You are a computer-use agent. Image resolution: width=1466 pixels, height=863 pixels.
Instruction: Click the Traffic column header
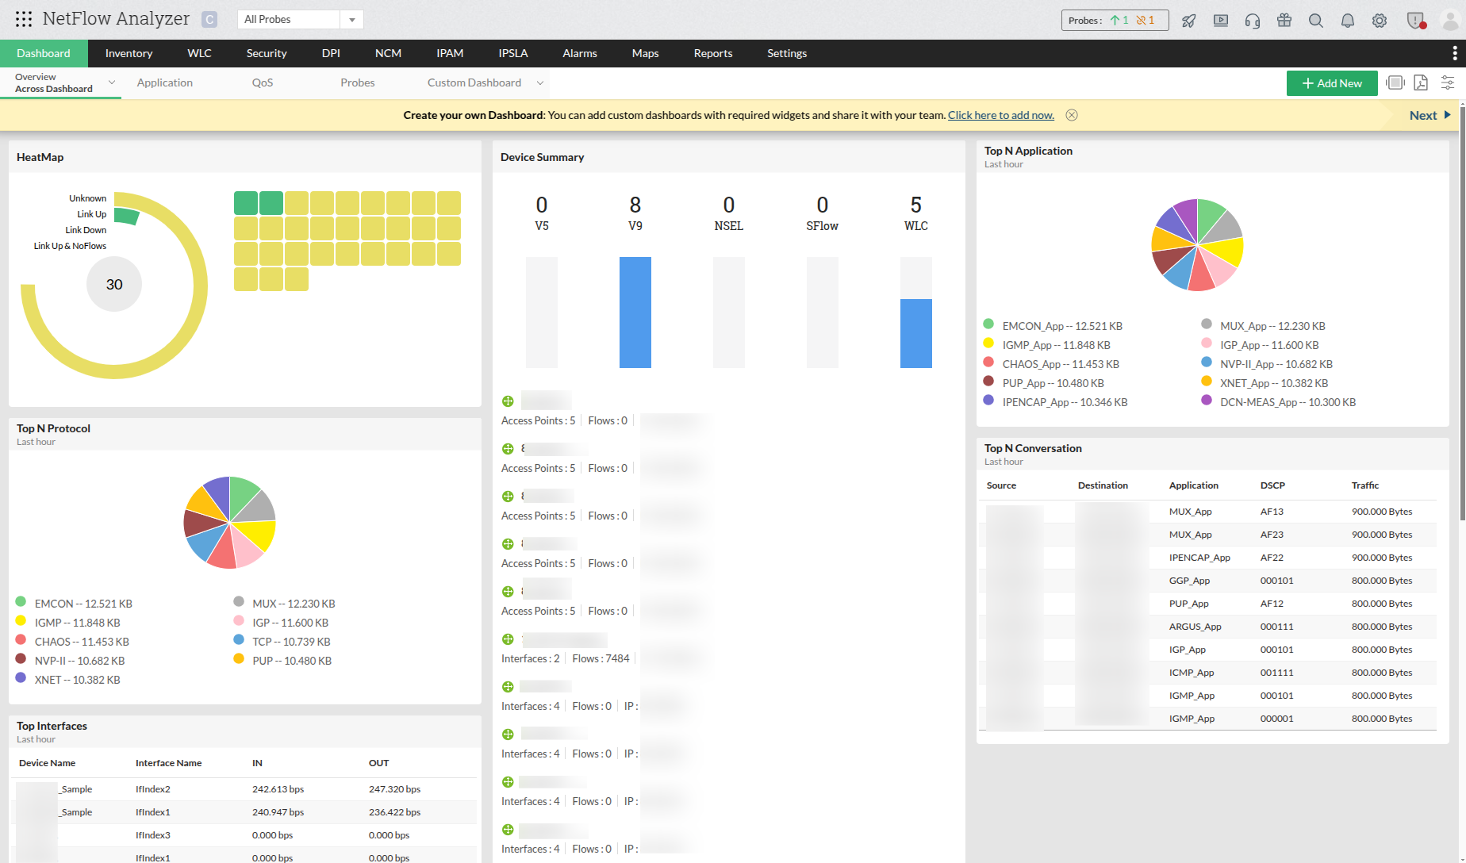1365,485
